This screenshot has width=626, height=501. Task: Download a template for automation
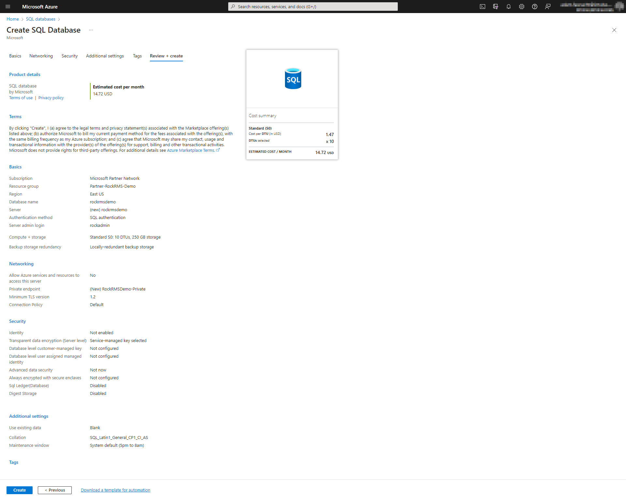115,490
